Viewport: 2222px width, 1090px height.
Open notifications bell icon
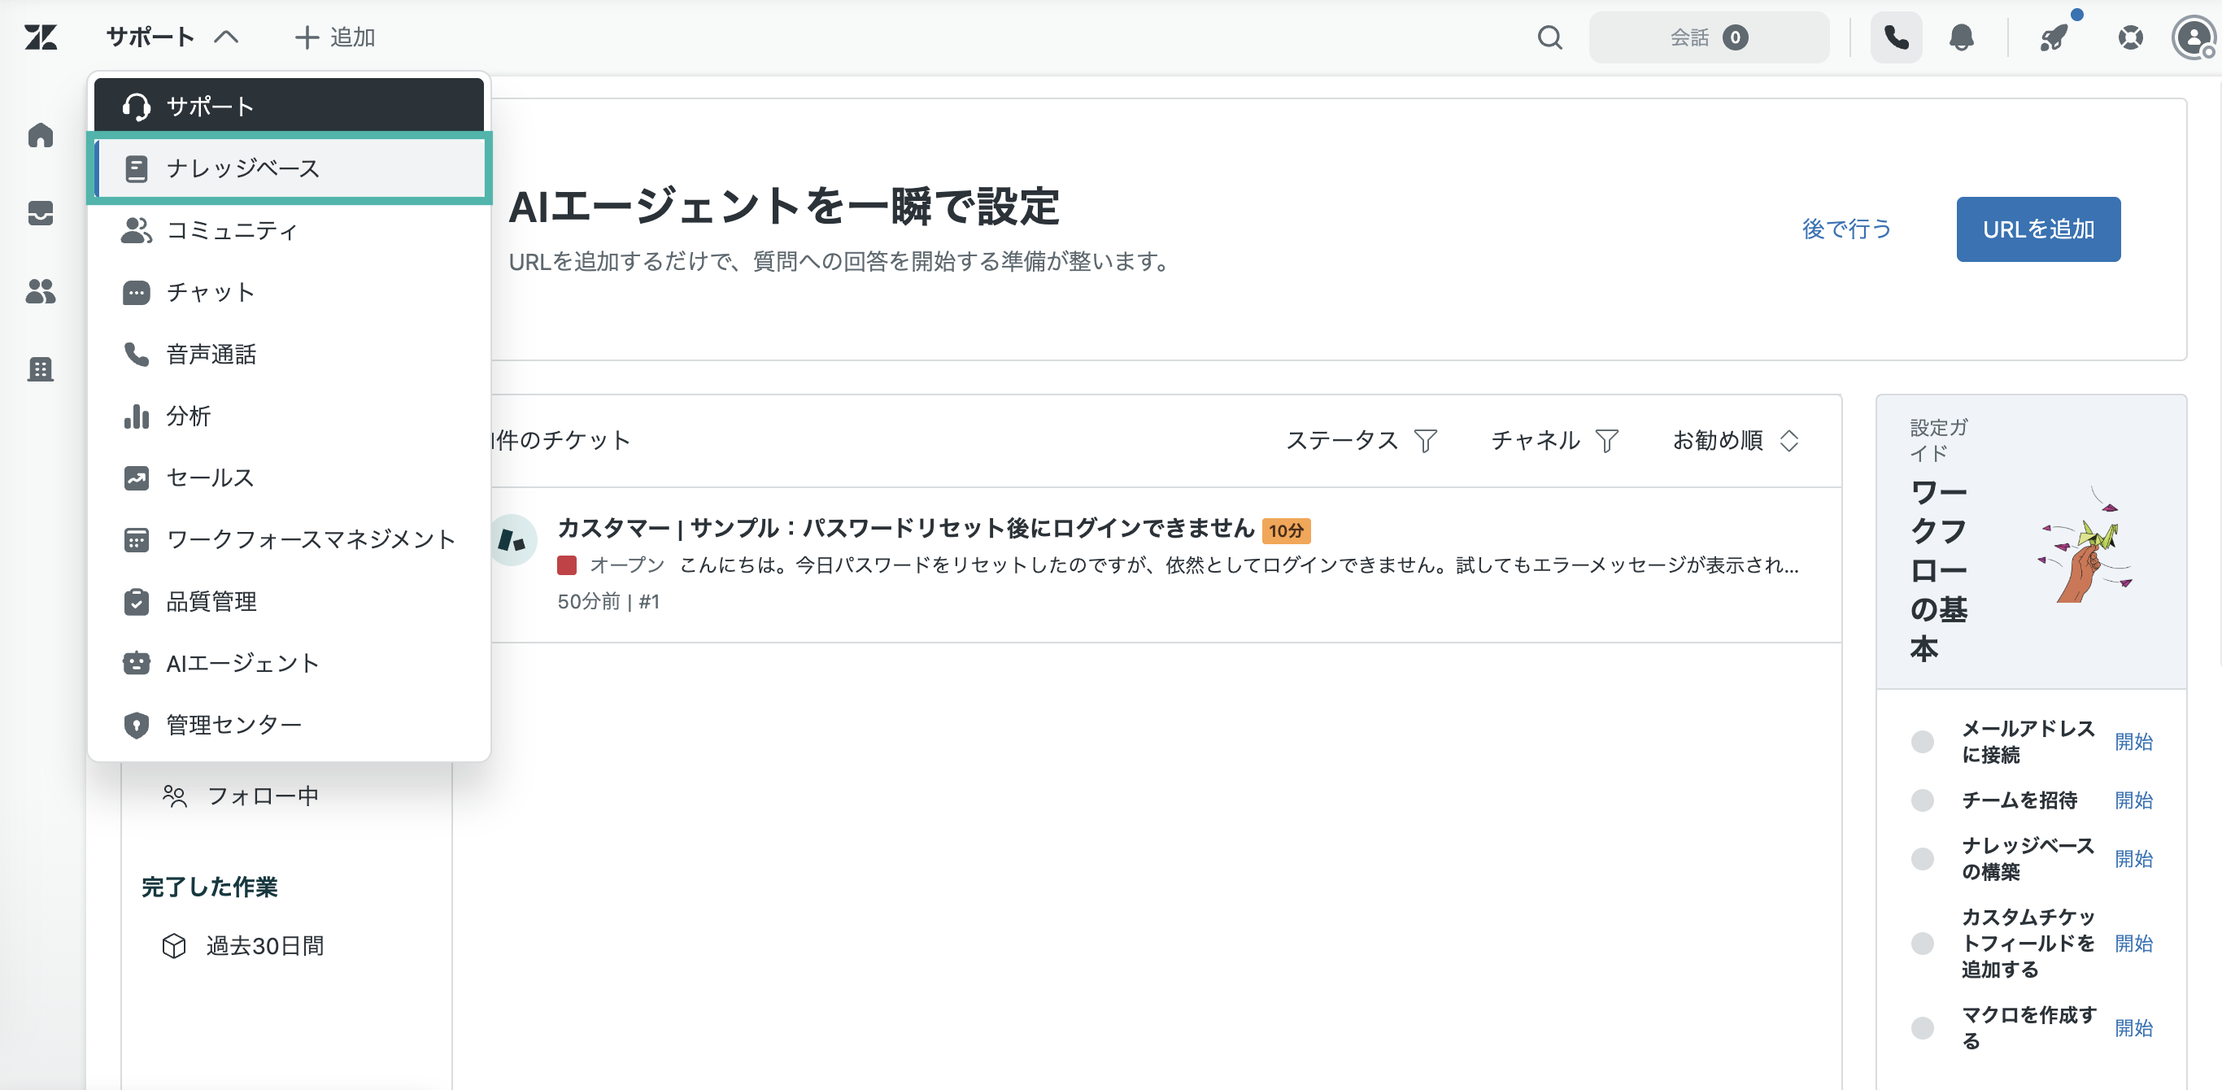(x=1962, y=37)
